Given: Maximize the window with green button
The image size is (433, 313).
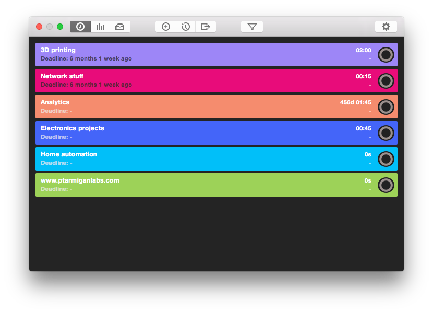Looking at the screenshot, I should [60, 27].
